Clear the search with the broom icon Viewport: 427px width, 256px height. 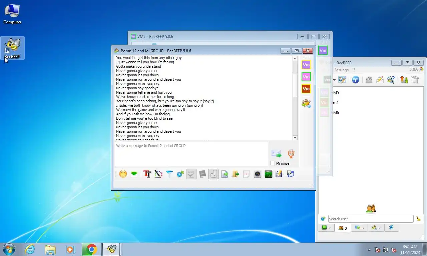pyautogui.click(x=418, y=219)
